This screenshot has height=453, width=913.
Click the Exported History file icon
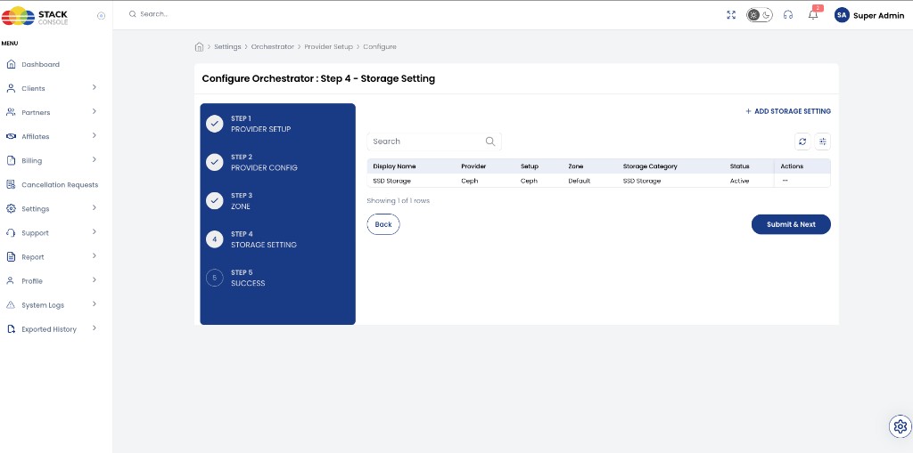11,329
